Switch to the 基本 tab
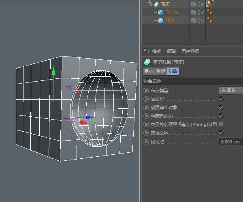 [149, 71]
